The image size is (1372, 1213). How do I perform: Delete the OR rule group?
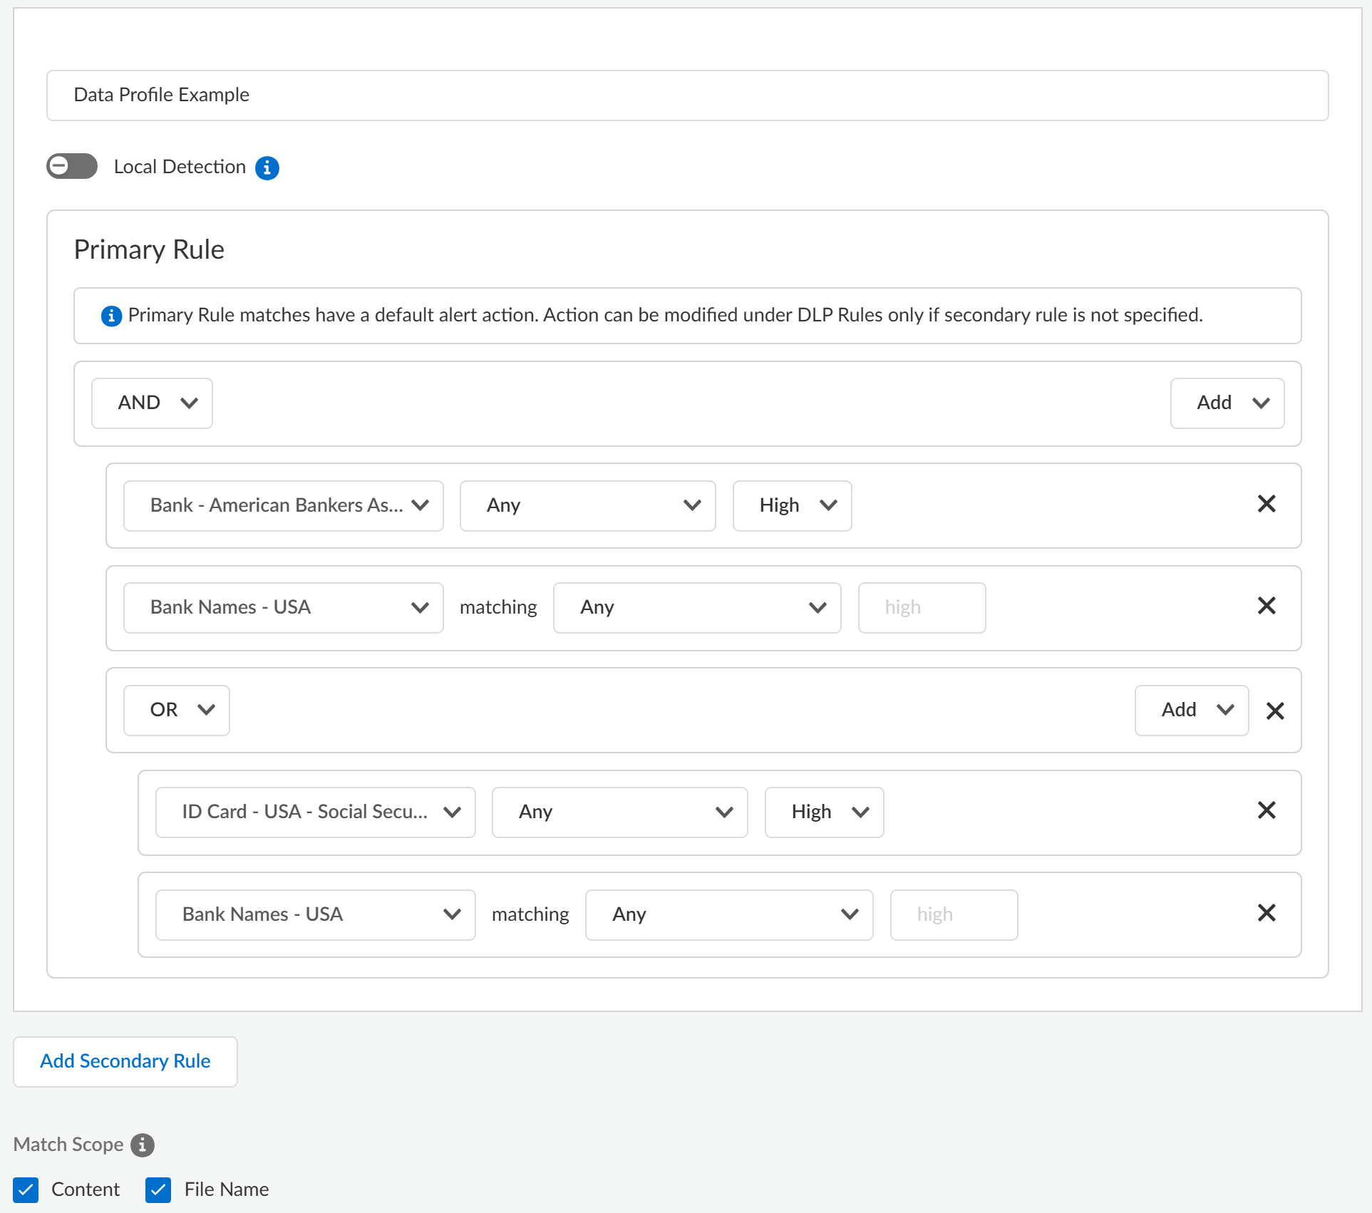click(x=1274, y=711)
